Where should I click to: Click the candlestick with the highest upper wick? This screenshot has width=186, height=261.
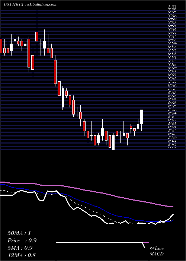pos(37,34)
